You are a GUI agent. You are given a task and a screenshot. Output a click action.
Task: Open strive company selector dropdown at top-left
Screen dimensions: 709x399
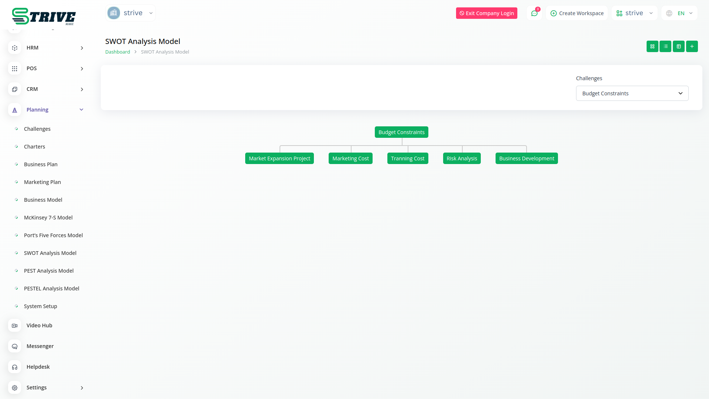(x=130, y=13)
